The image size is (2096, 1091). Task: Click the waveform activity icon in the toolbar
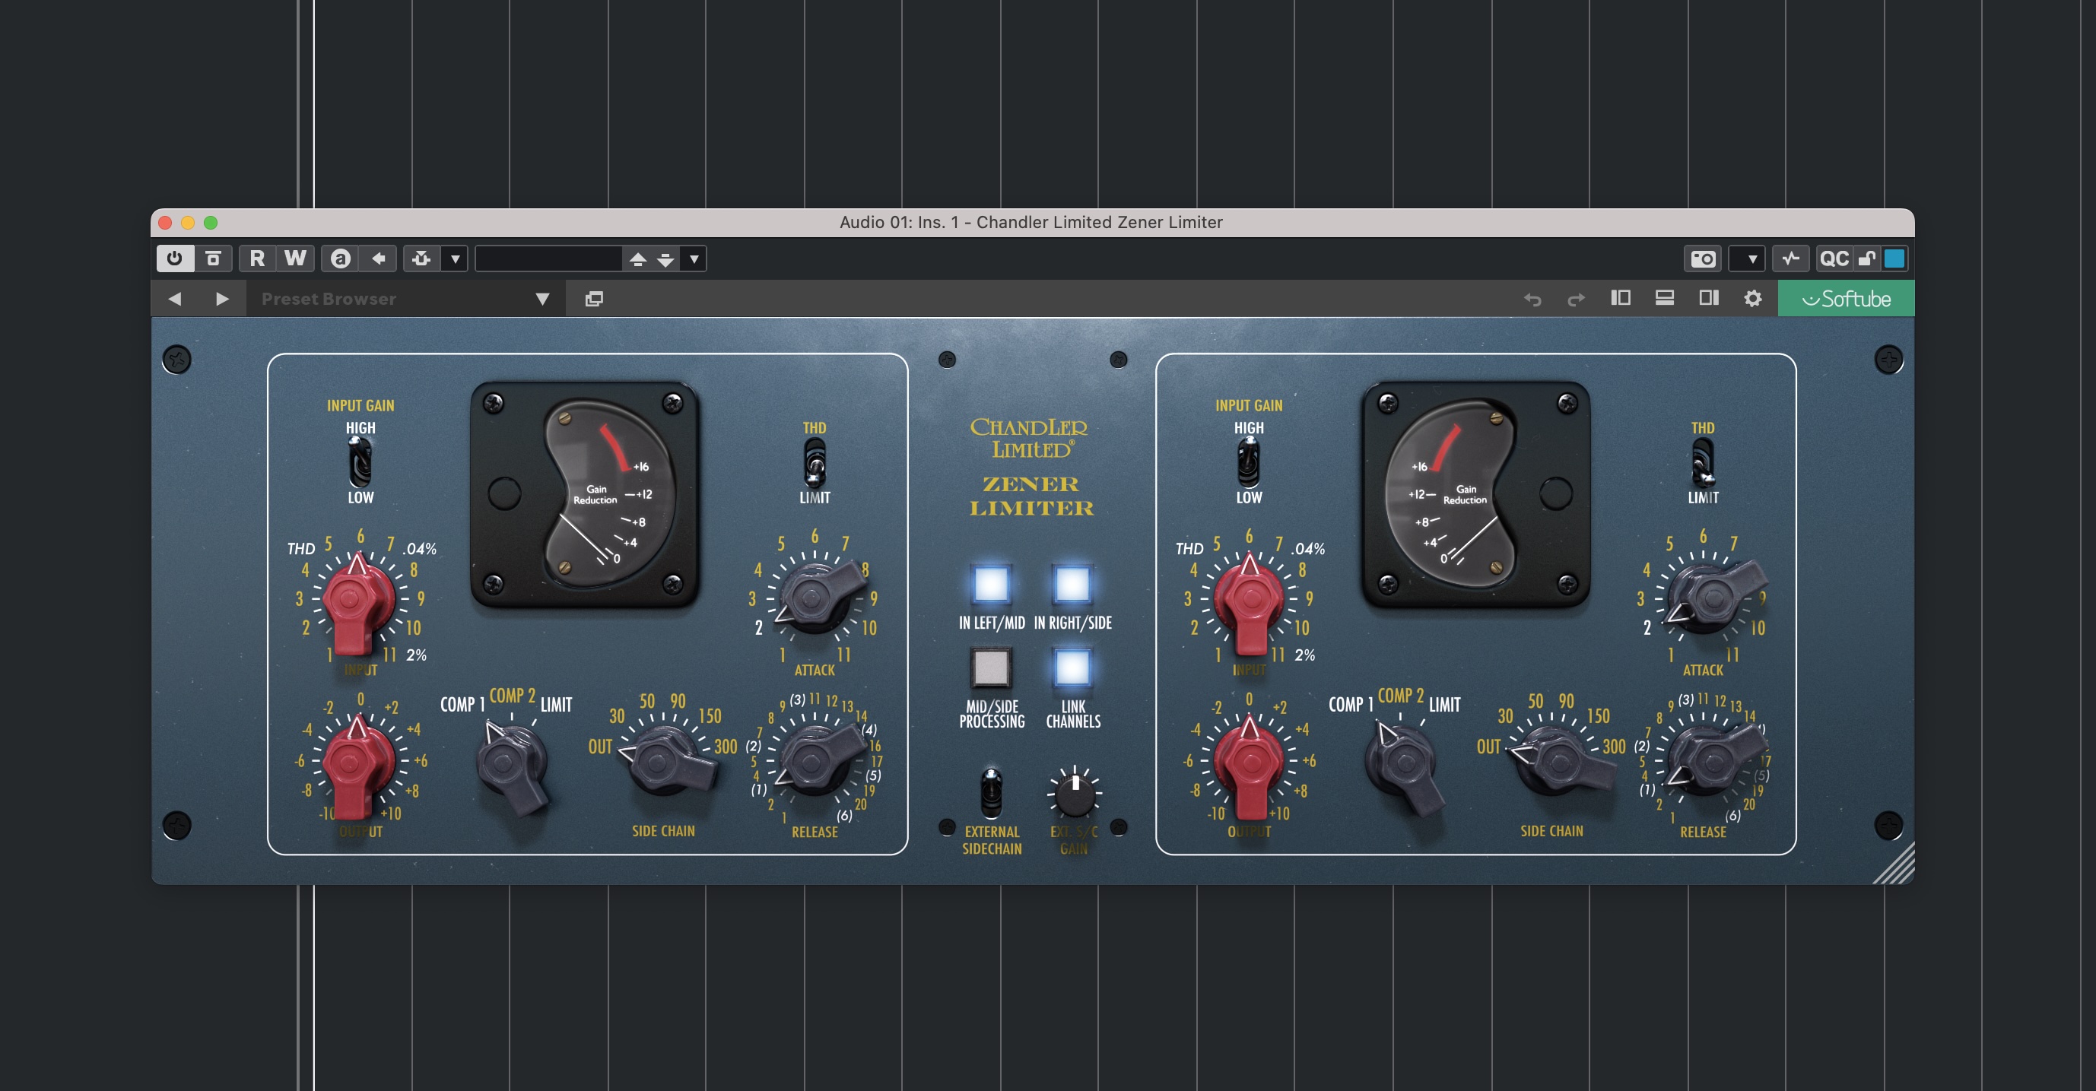pyautogui.click(x=1791, y=258)
